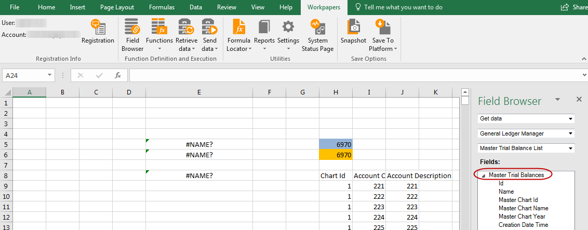588x230 pixels.
Task: Open the File tab
Action: (15, 7)
